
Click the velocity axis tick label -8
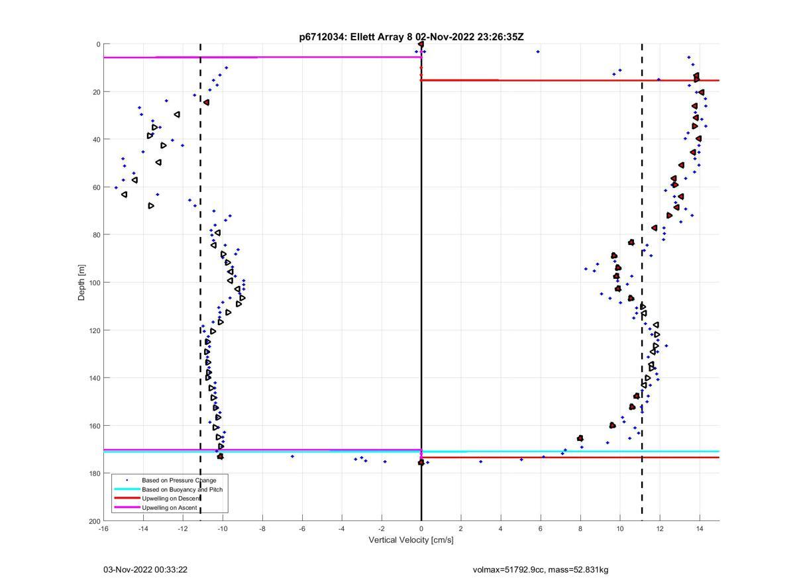pos(262,528)
